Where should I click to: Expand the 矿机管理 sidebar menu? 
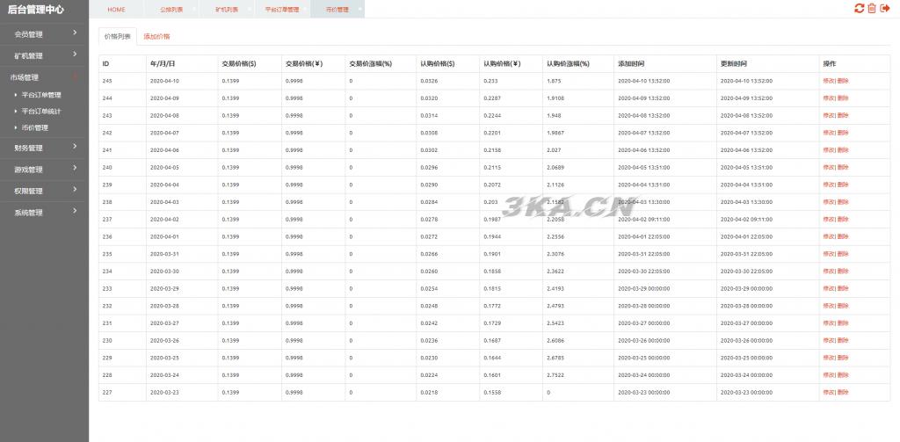[x=44, y=55]
